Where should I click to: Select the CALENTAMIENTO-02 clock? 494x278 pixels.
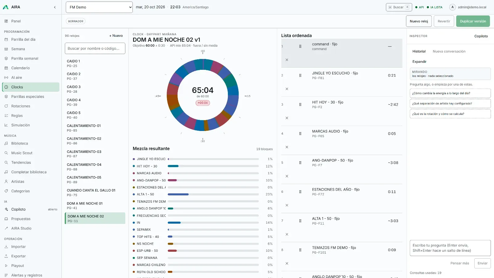95,141
